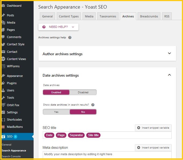Choose No for showing date archives
This screenshot has width=183, height=160.
pyautogui.click(x=83, y=112)
